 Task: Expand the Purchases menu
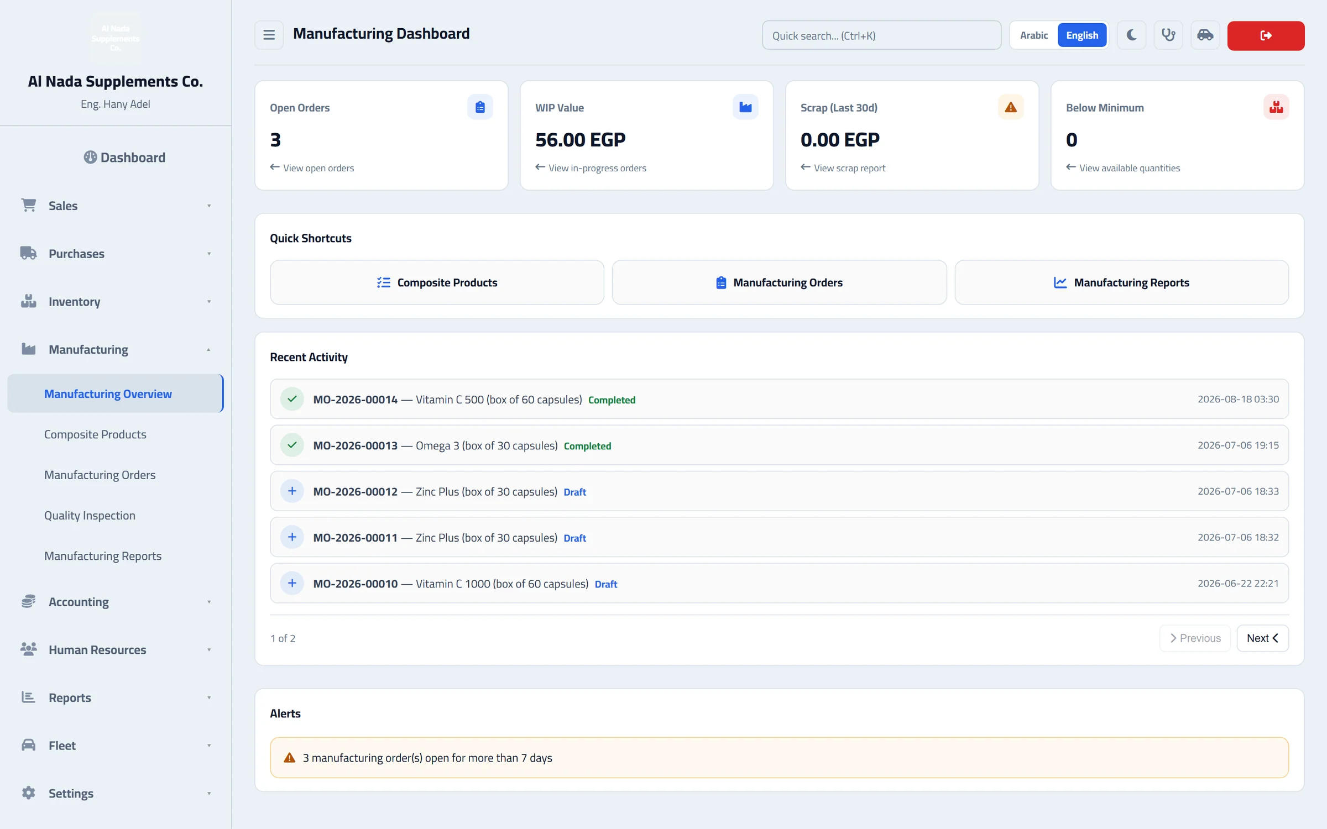point(116,254)
